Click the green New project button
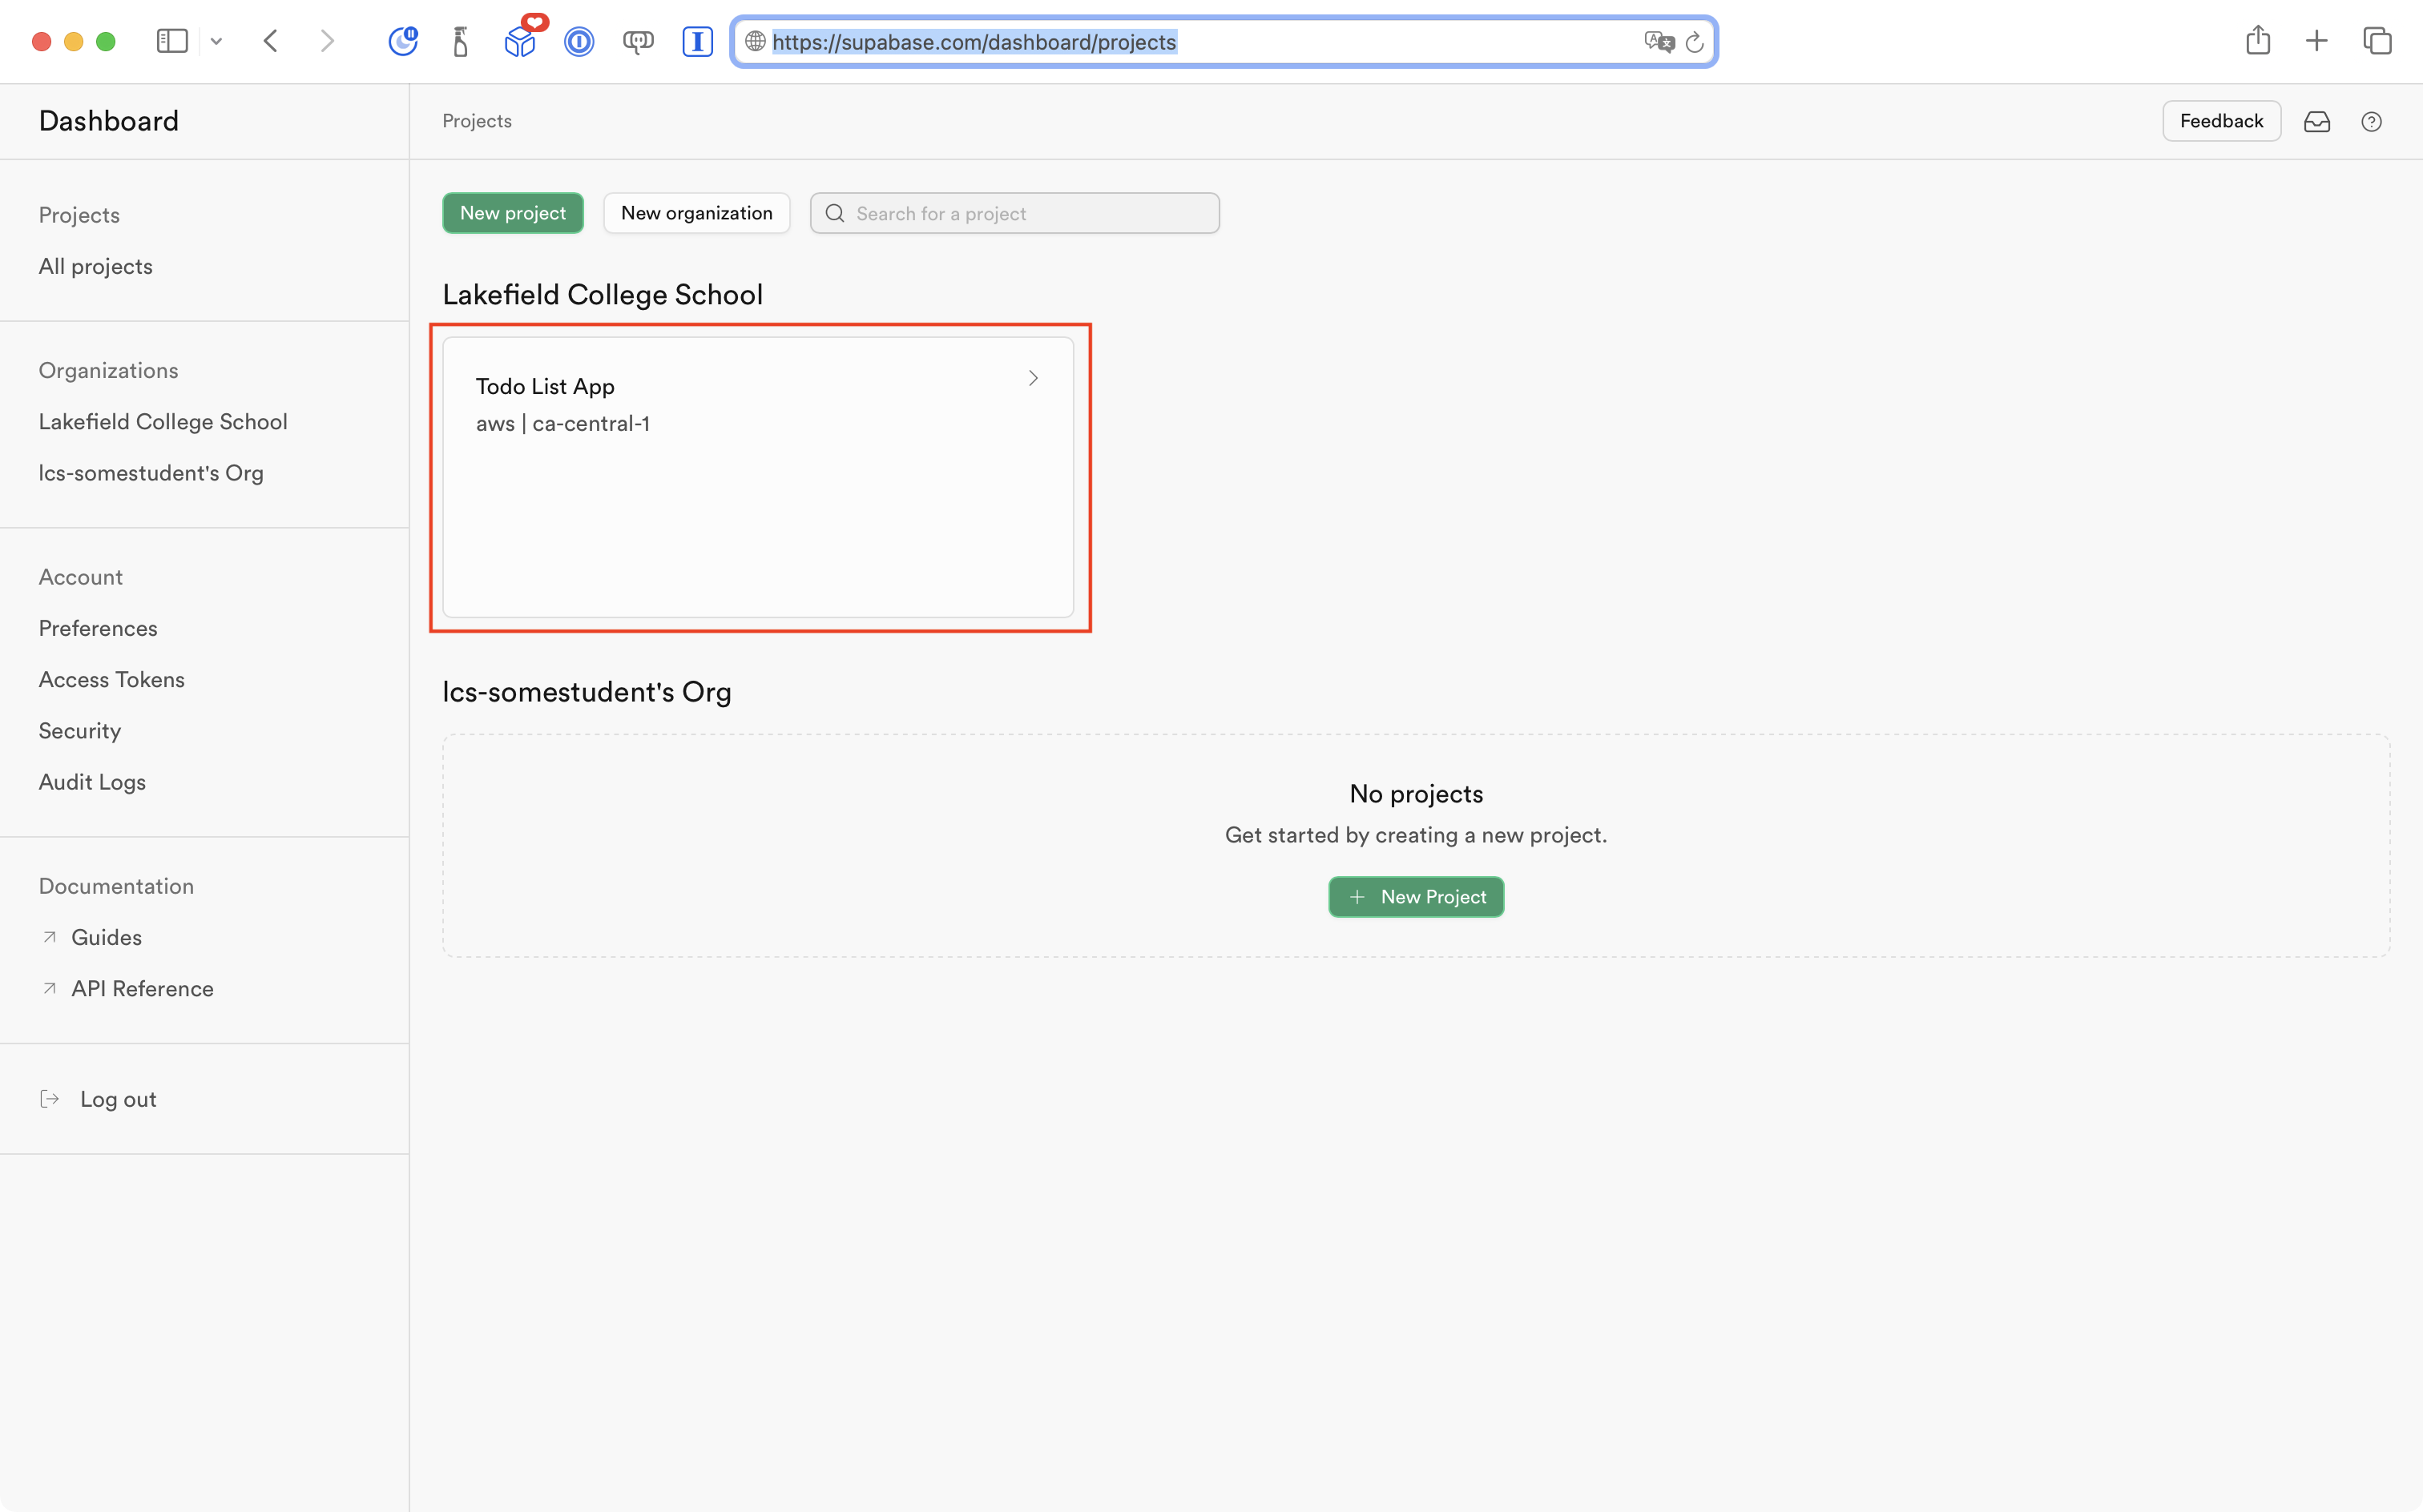Viewport: 2423px width, 1512px height. point(512,213)
